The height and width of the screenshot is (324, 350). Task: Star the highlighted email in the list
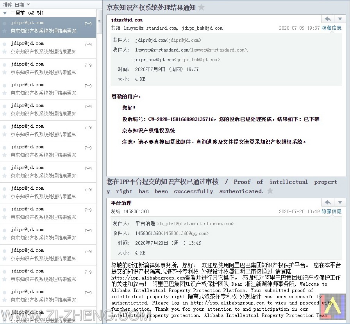[4, 31]
